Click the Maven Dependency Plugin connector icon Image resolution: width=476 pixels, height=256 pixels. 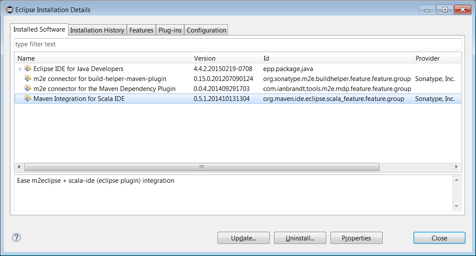[x=28, y=89]
